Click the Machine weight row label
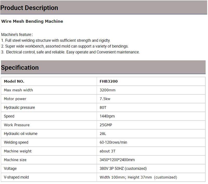 point(18,151)
